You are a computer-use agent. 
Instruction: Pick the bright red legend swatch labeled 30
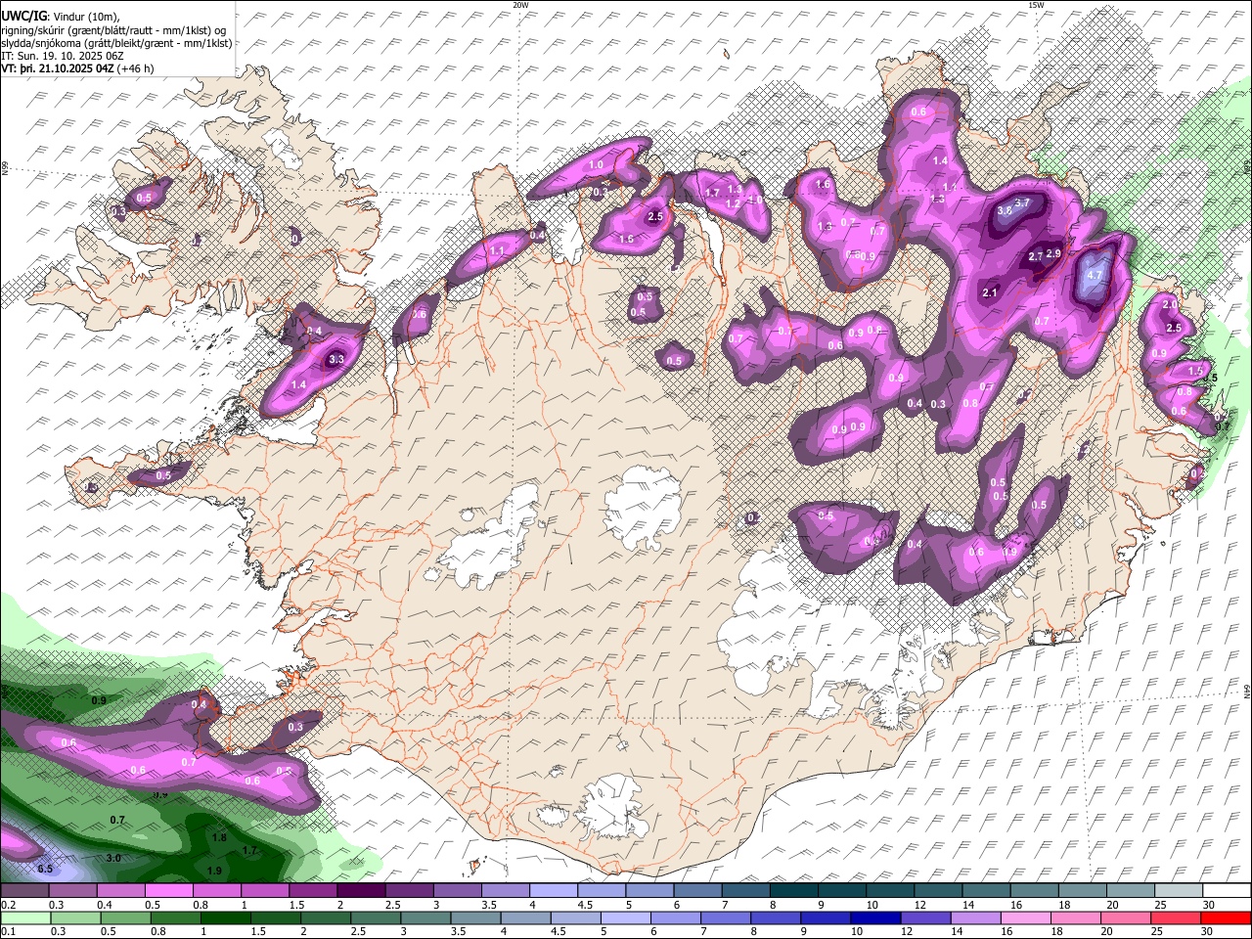coord(1227,918)
